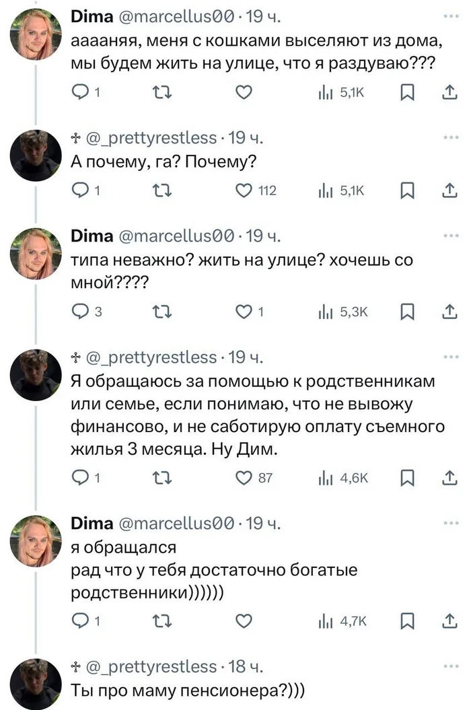The height and width of the screenshot is (710, 471).
Task: Bookmark the 'типа неважно?' tweet
Action: pos(406,312)
